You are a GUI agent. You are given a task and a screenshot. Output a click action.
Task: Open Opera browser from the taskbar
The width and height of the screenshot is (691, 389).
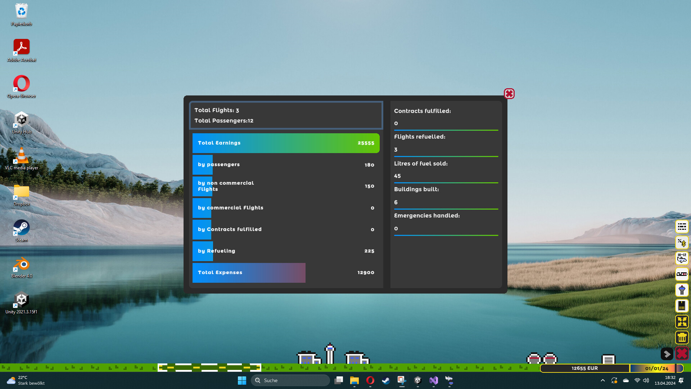[x=370, y=380]
